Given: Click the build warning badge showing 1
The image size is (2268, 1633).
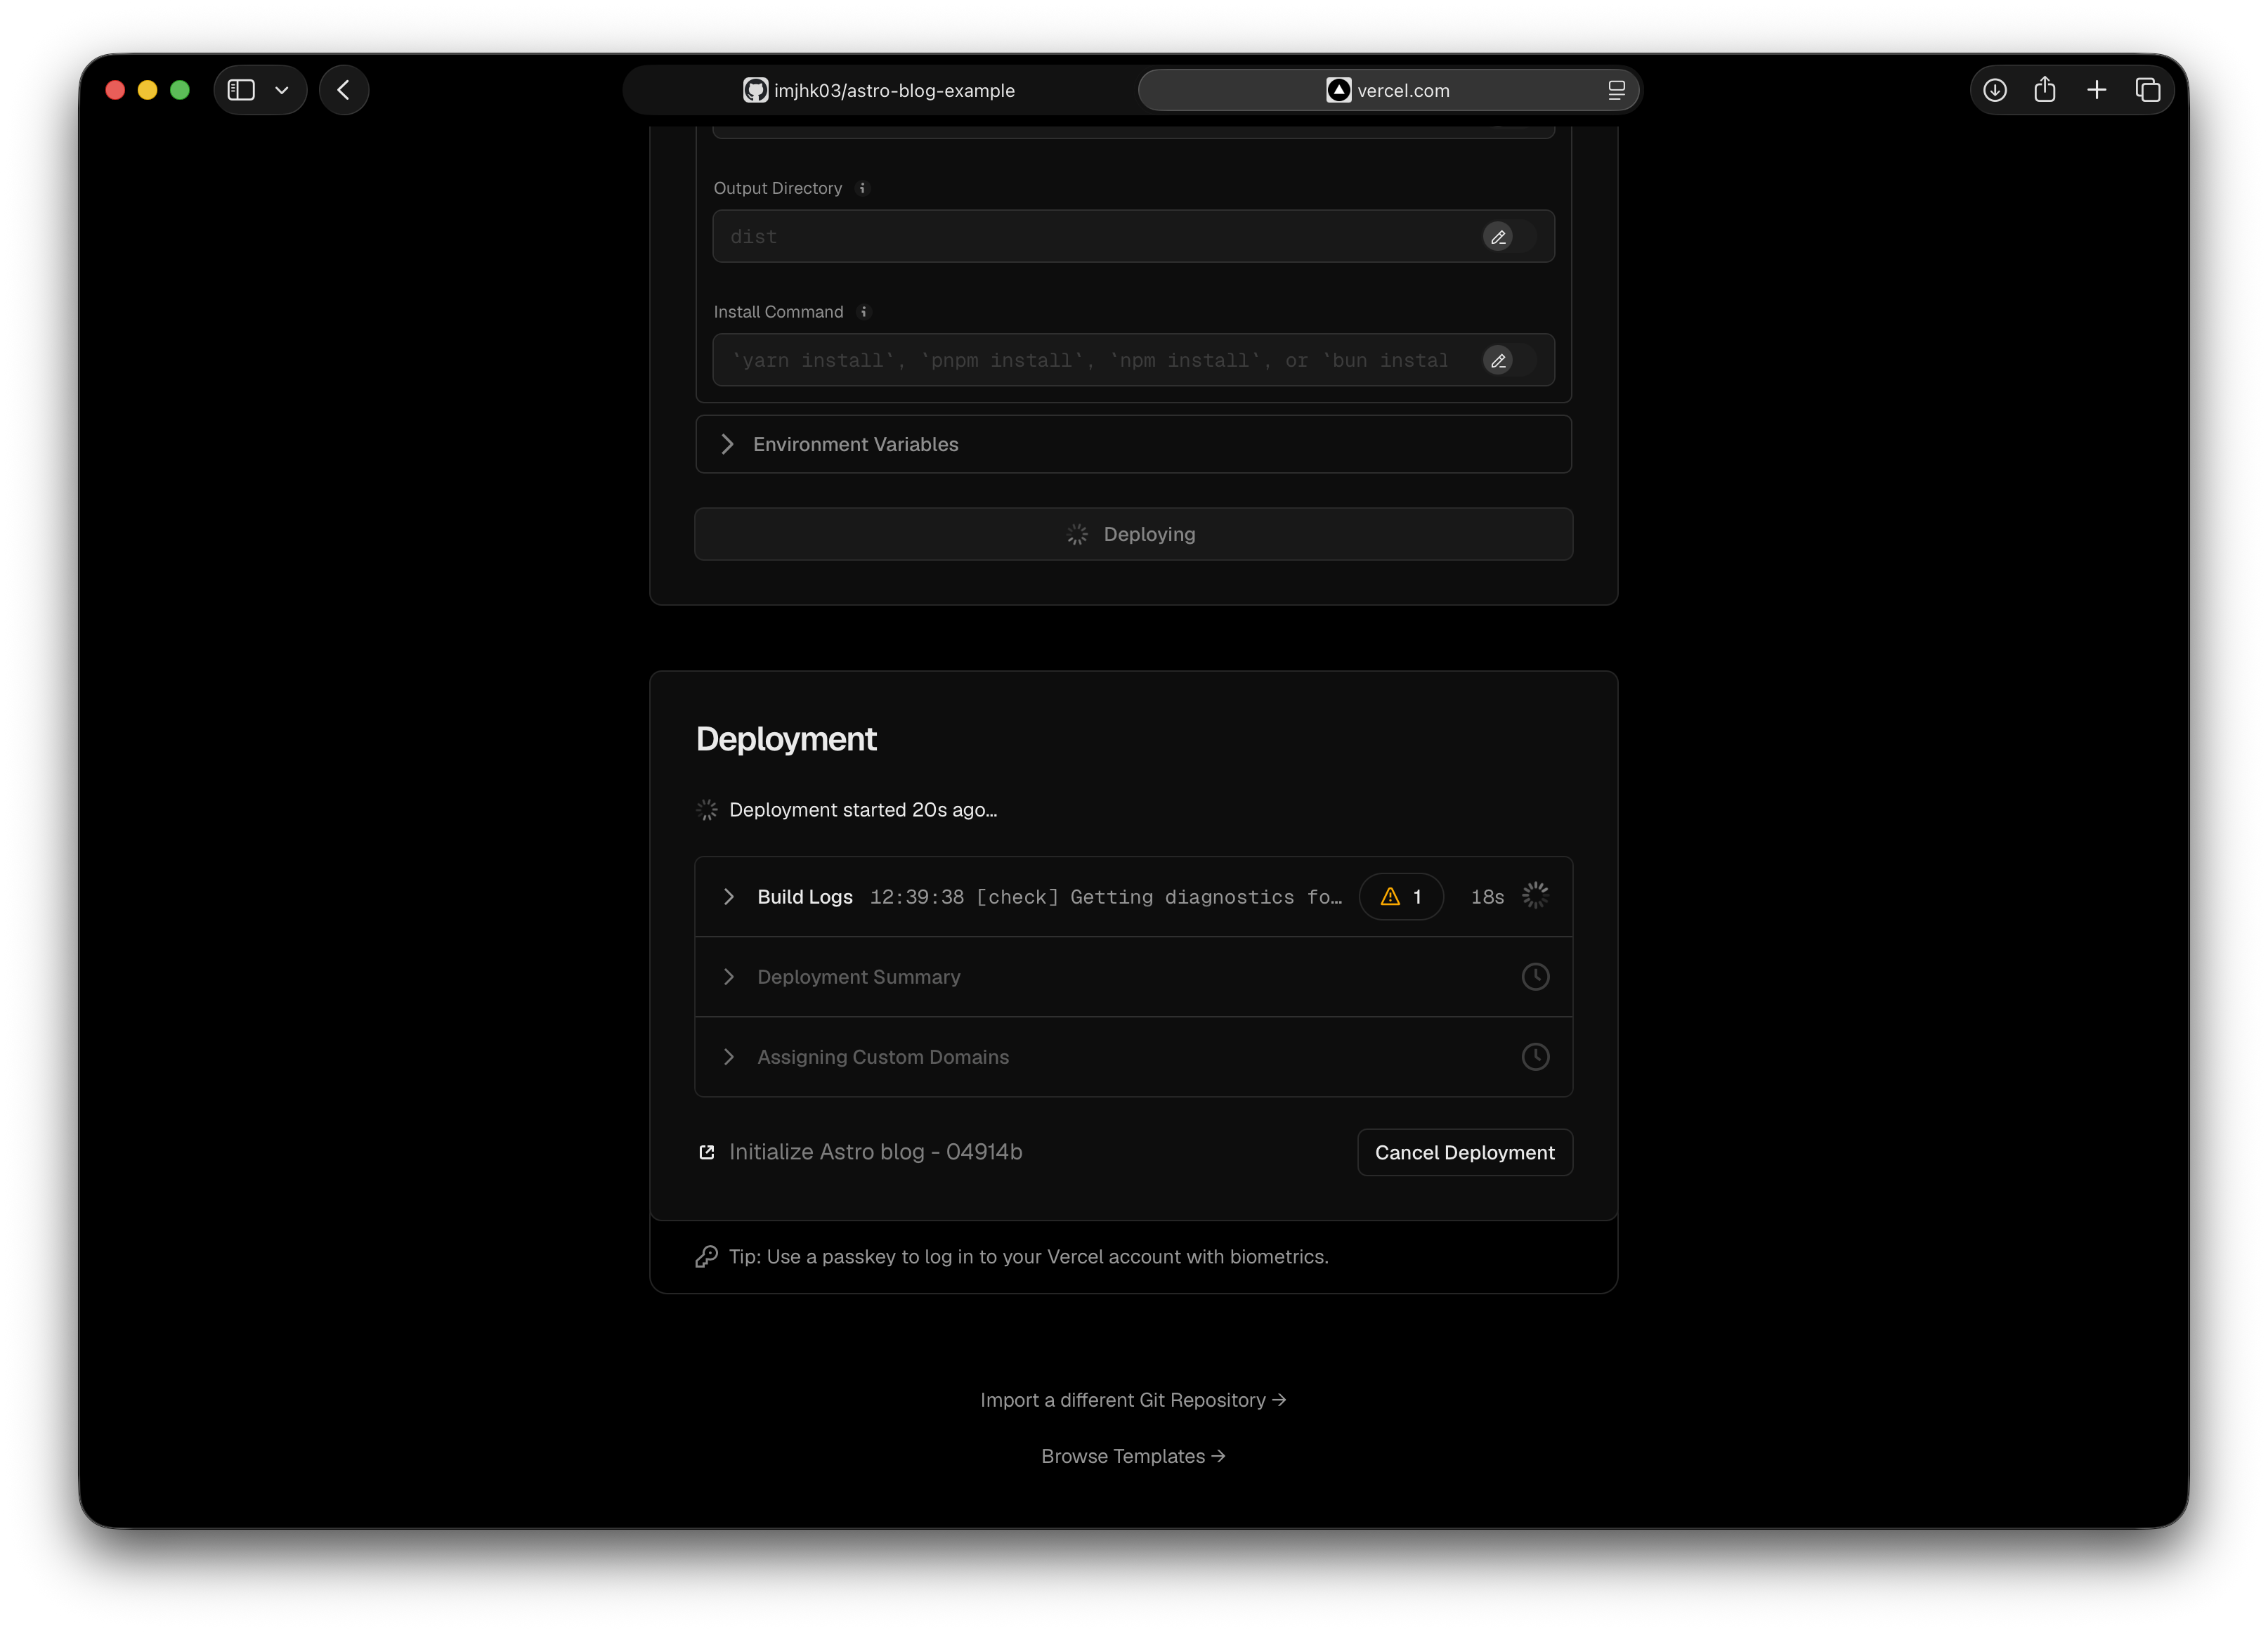Looking at the screenshot, I should tap(1401, 896).
